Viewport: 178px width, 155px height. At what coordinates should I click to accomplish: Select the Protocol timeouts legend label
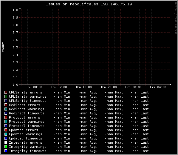coord(27,126)
